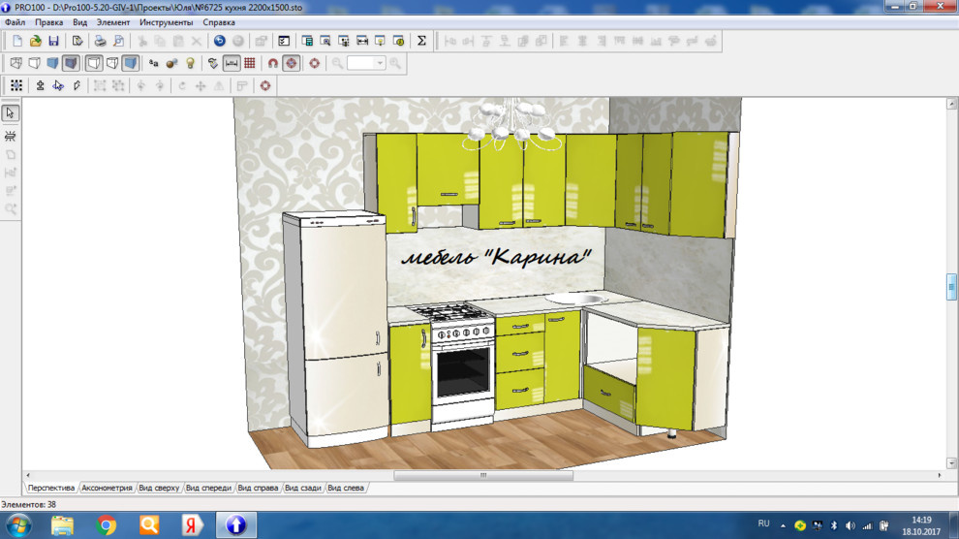Switch to the Вид сверху tab
The width and height of the screenshot is (959, 539).
click(159, 488)
